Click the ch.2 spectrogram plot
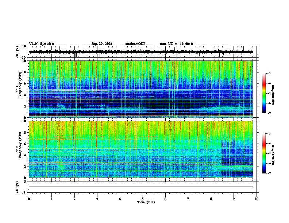The width and height of the screenshot is (289, 223). (141, 149)
